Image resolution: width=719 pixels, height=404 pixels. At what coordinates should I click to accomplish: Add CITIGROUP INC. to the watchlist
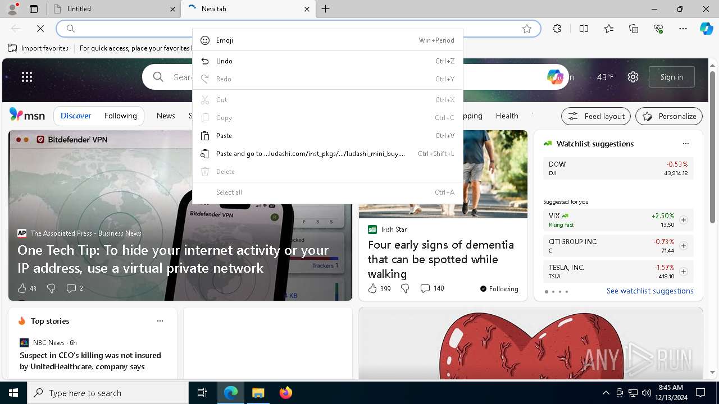point(684,246)
